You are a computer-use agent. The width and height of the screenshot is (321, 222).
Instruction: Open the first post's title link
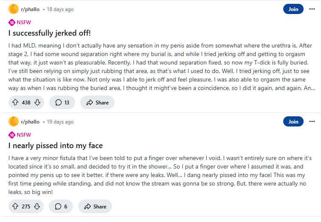click(49, 33)
